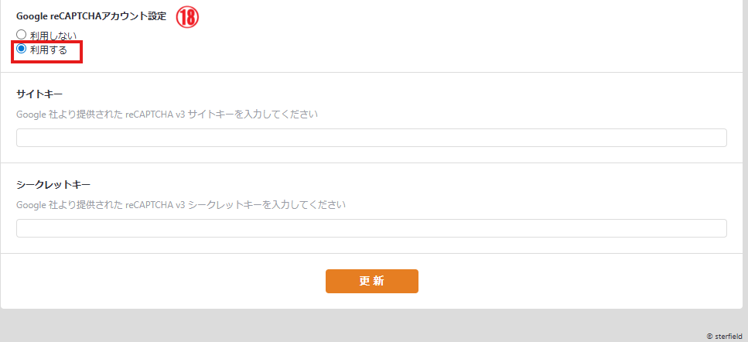Focus the サイトキー input field
748x342 pixels.
(371, 138)
